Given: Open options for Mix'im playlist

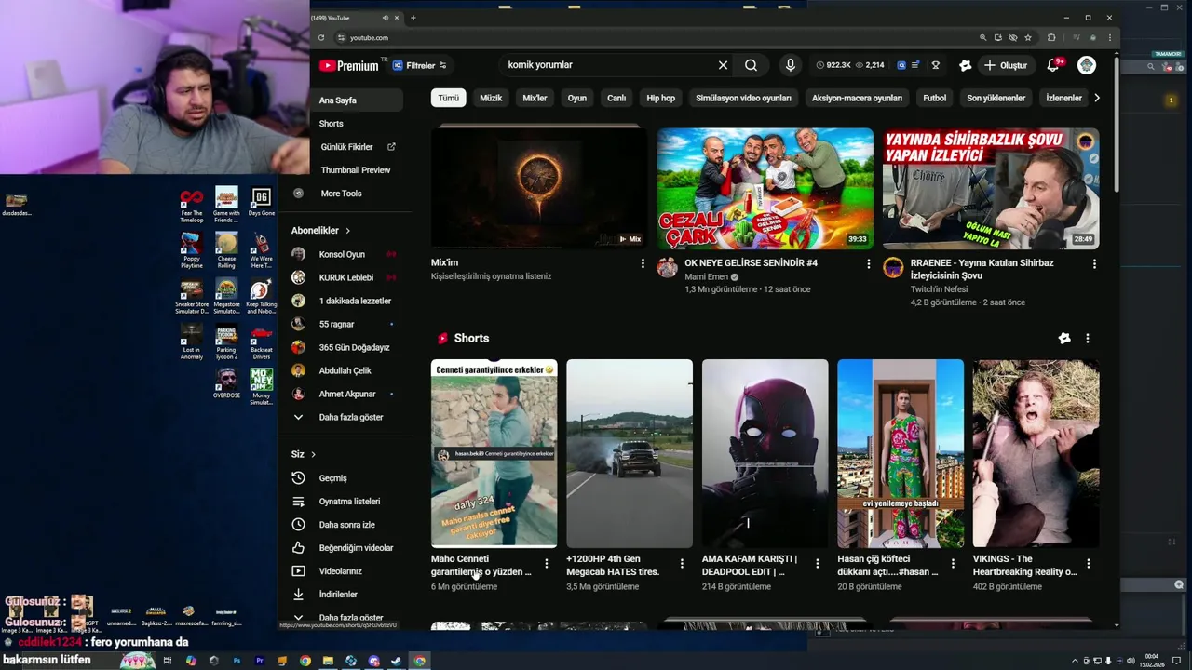Looking at the screenshot, I should tap(642, 264).
